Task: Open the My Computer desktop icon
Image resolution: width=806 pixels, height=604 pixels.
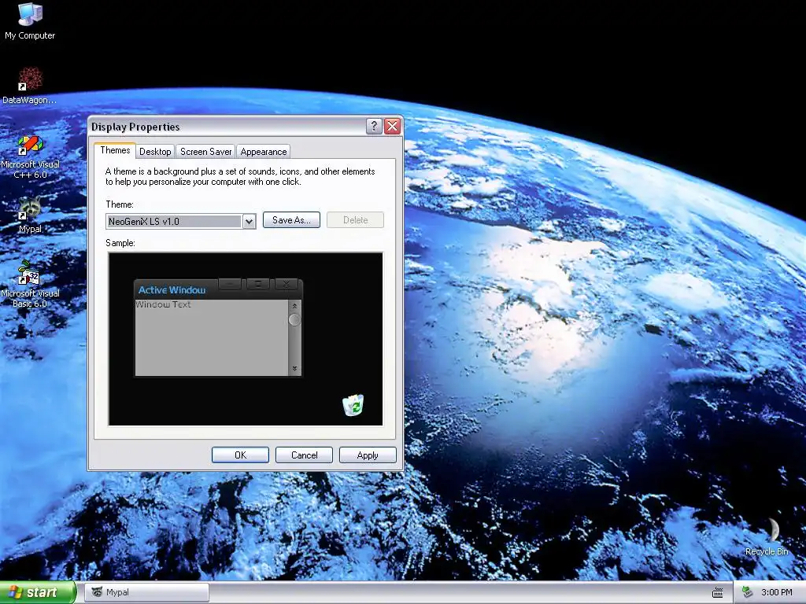Action: coord(30,20)
